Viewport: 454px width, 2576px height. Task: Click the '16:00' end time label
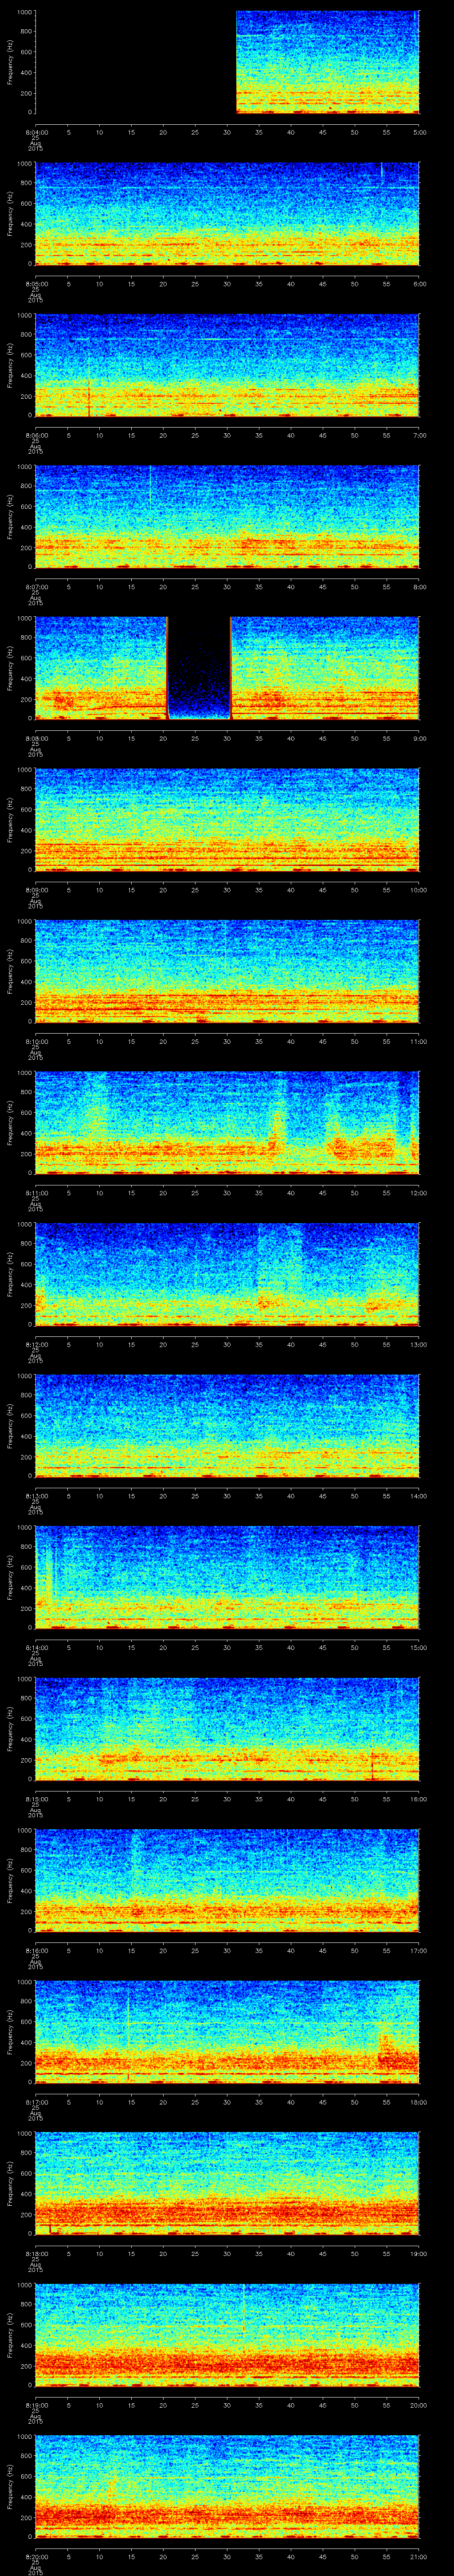tap(418, 1798)
